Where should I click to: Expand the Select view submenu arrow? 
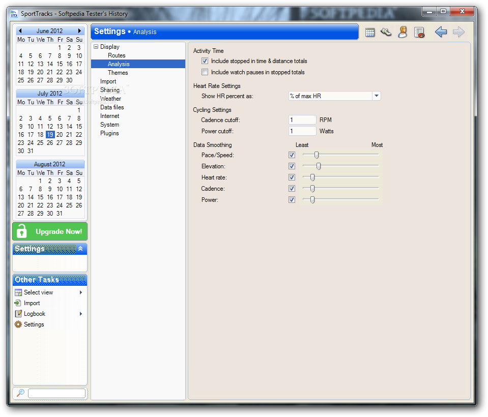pyautogui.click(x=81, y=292)
